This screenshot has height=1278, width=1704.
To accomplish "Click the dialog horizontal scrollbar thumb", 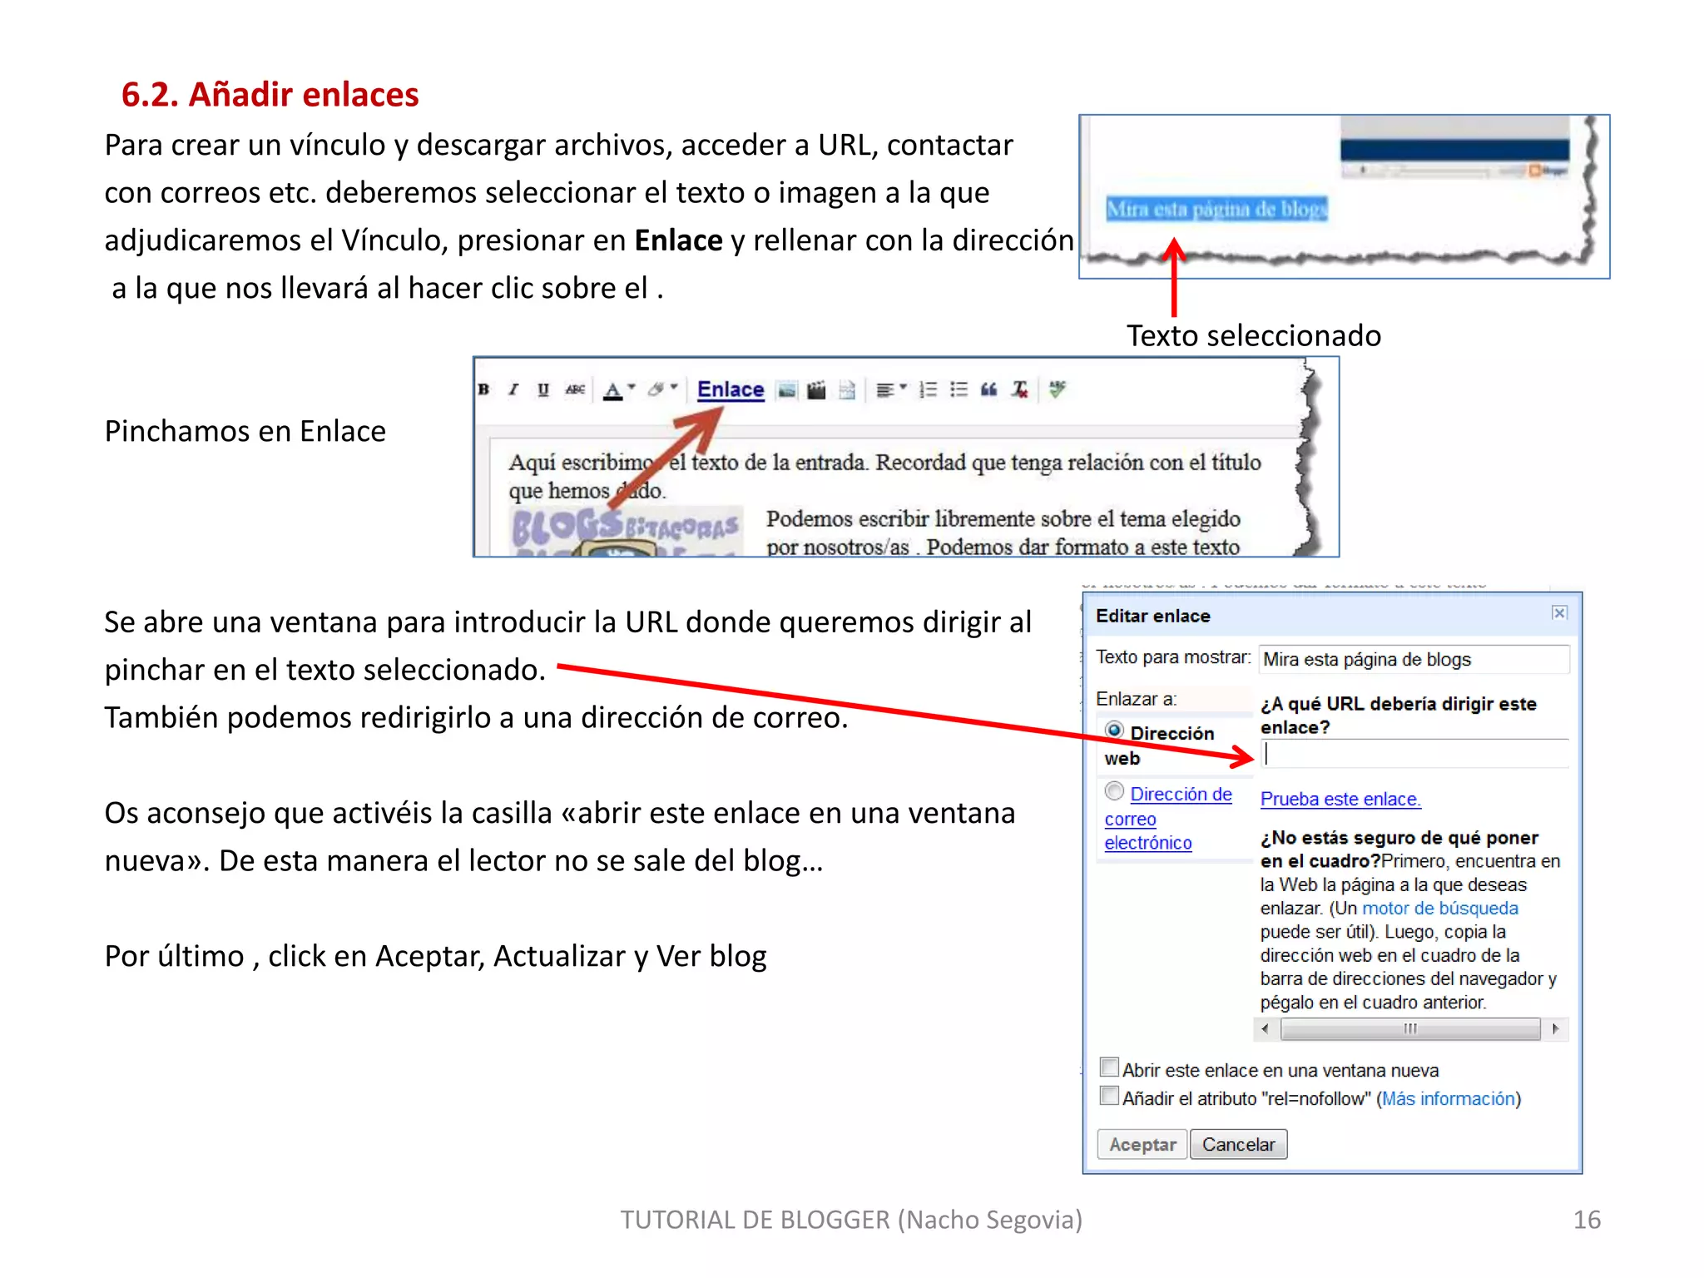I will point(1410,1029).
